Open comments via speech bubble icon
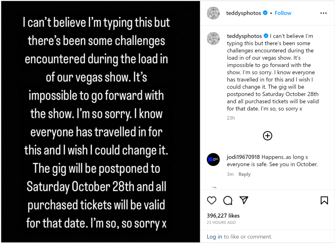This screenshot has height=244, width=335. pos(228,200)
